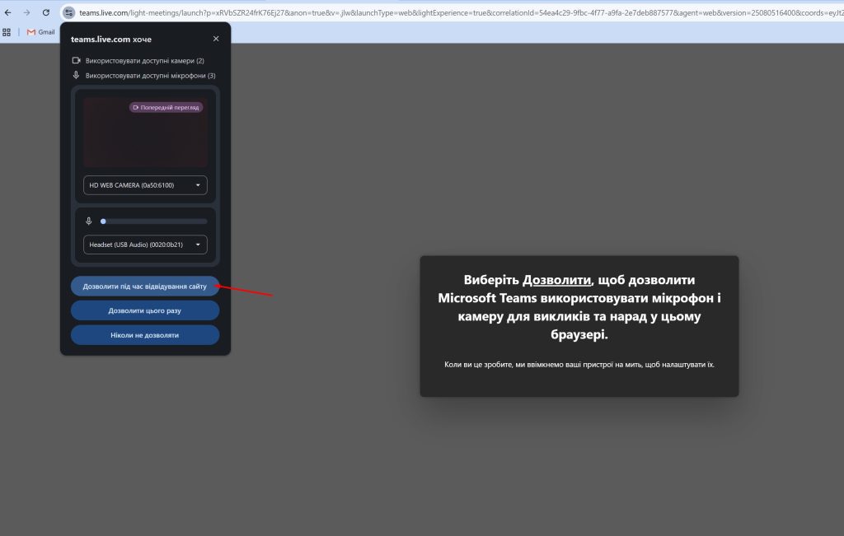Open the Apps grid icon in bookmarks bar

[7, 32]
